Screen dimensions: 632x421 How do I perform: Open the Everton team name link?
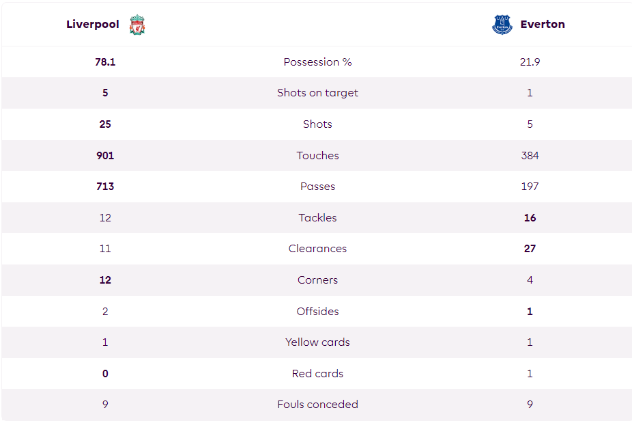pyautogui.click(x=543, y=24)
